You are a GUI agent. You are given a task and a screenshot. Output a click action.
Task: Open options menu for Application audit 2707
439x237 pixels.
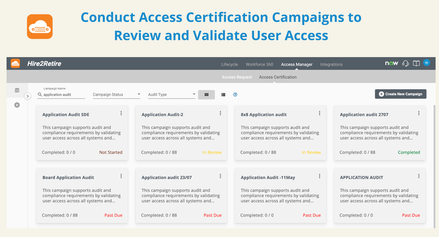pyautogui.click(x=419, y=113)
